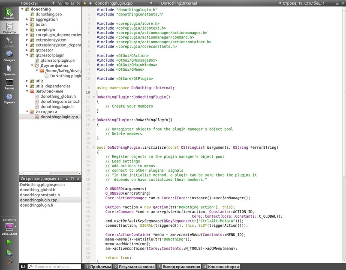Open donothing_global.h from open documents list

point(37,189)
